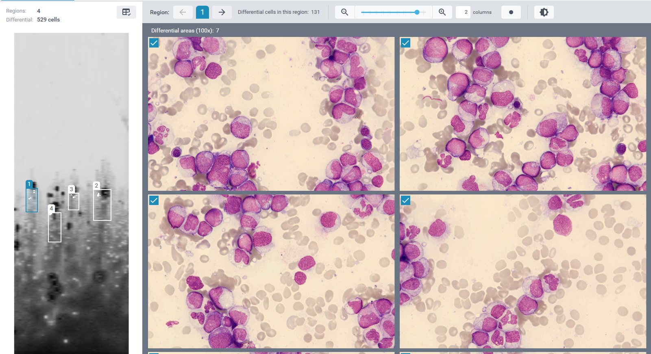This screenshot has width=651, height=354.
Task: Uncheck the second-row right image checkbox
Action: tap(406, 200)
